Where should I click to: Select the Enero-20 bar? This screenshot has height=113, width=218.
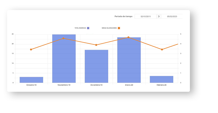129,60
